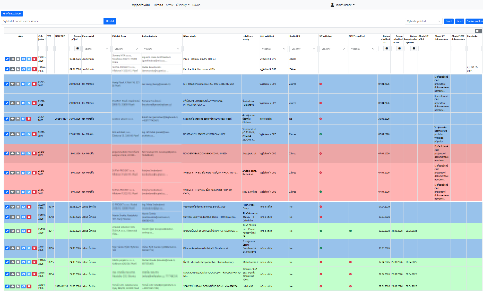
Task: Edit record 25220-2026 with pencil icon
Action: (x=7, y=134)
